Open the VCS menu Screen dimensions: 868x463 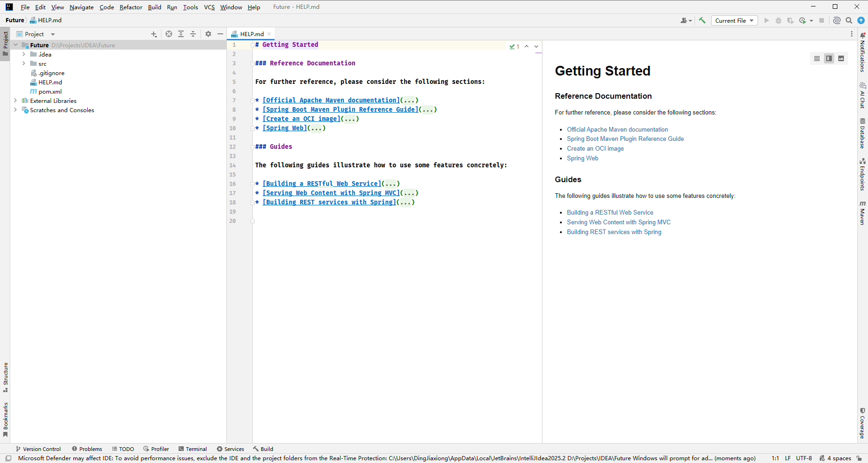click(x=209, y=7)
